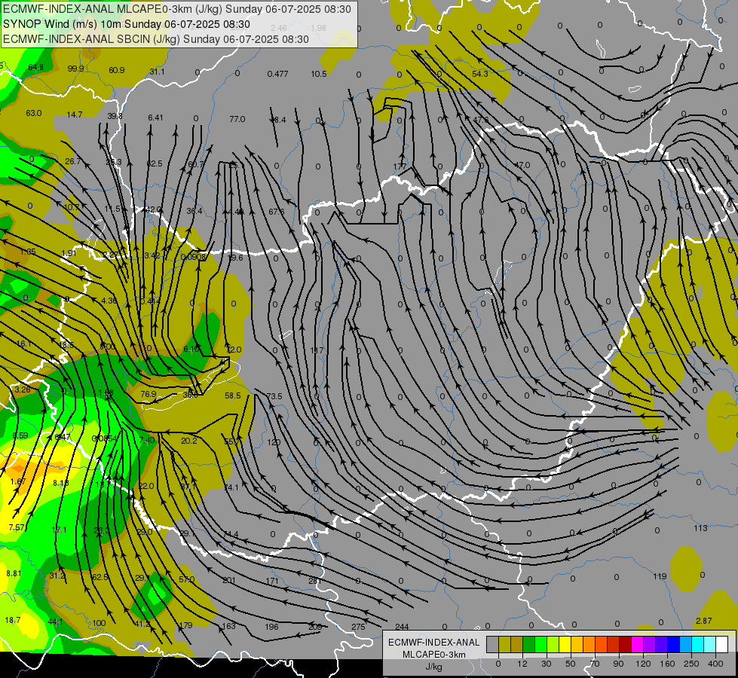Click map value 31.1
The image size is (738, 678).
pyautogui.click(x=158, y=72)
